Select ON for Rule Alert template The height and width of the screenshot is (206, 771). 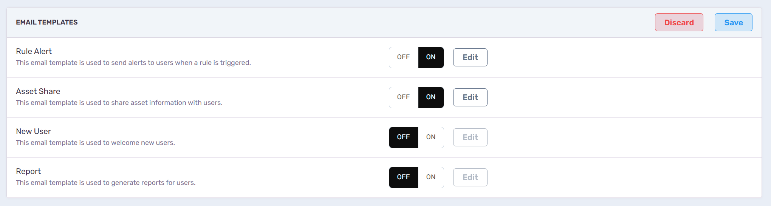431,57
